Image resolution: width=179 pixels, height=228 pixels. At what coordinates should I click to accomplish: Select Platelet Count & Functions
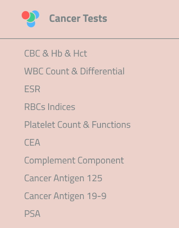pos(77,125)
